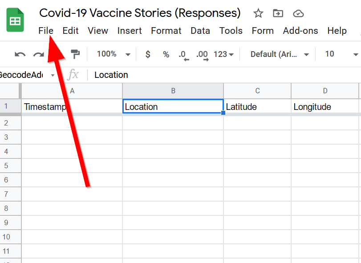Click the paint format roller
361x263 pixels.
pos(75,54)
